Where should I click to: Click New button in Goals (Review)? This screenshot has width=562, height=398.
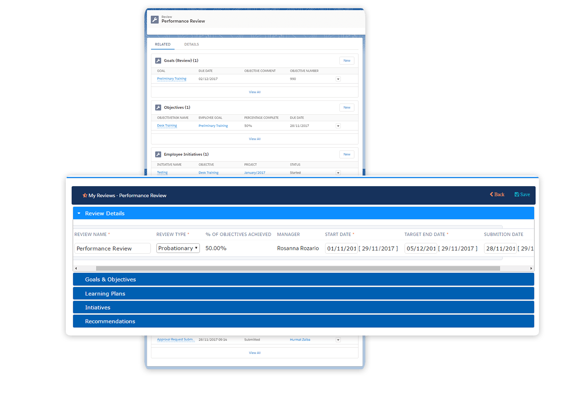pos(347,60)
